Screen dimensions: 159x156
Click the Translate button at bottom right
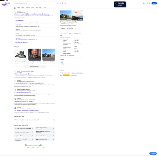(153, 153)
